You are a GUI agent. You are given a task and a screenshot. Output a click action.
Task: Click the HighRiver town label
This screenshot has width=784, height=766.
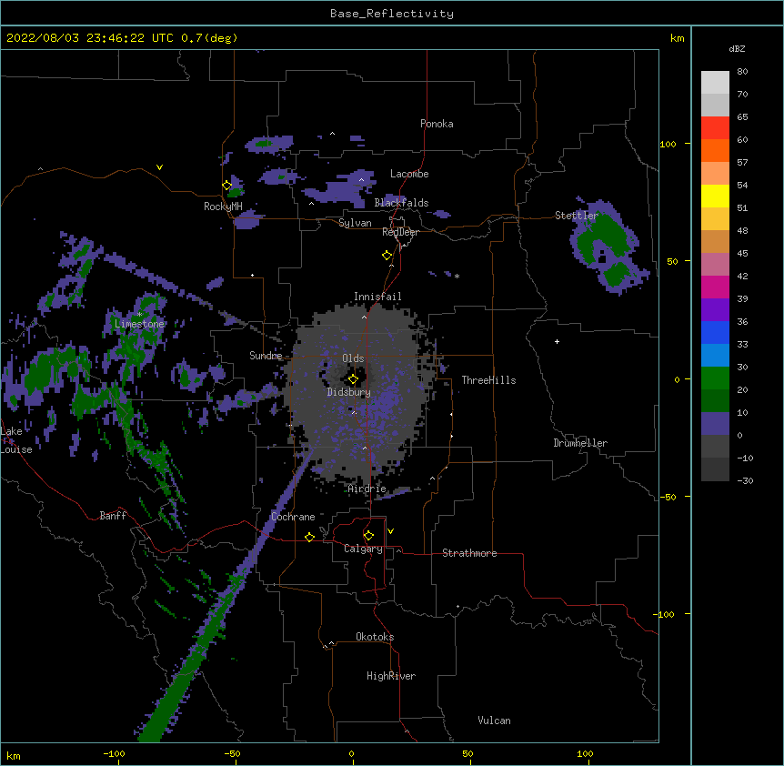[391, 676]
